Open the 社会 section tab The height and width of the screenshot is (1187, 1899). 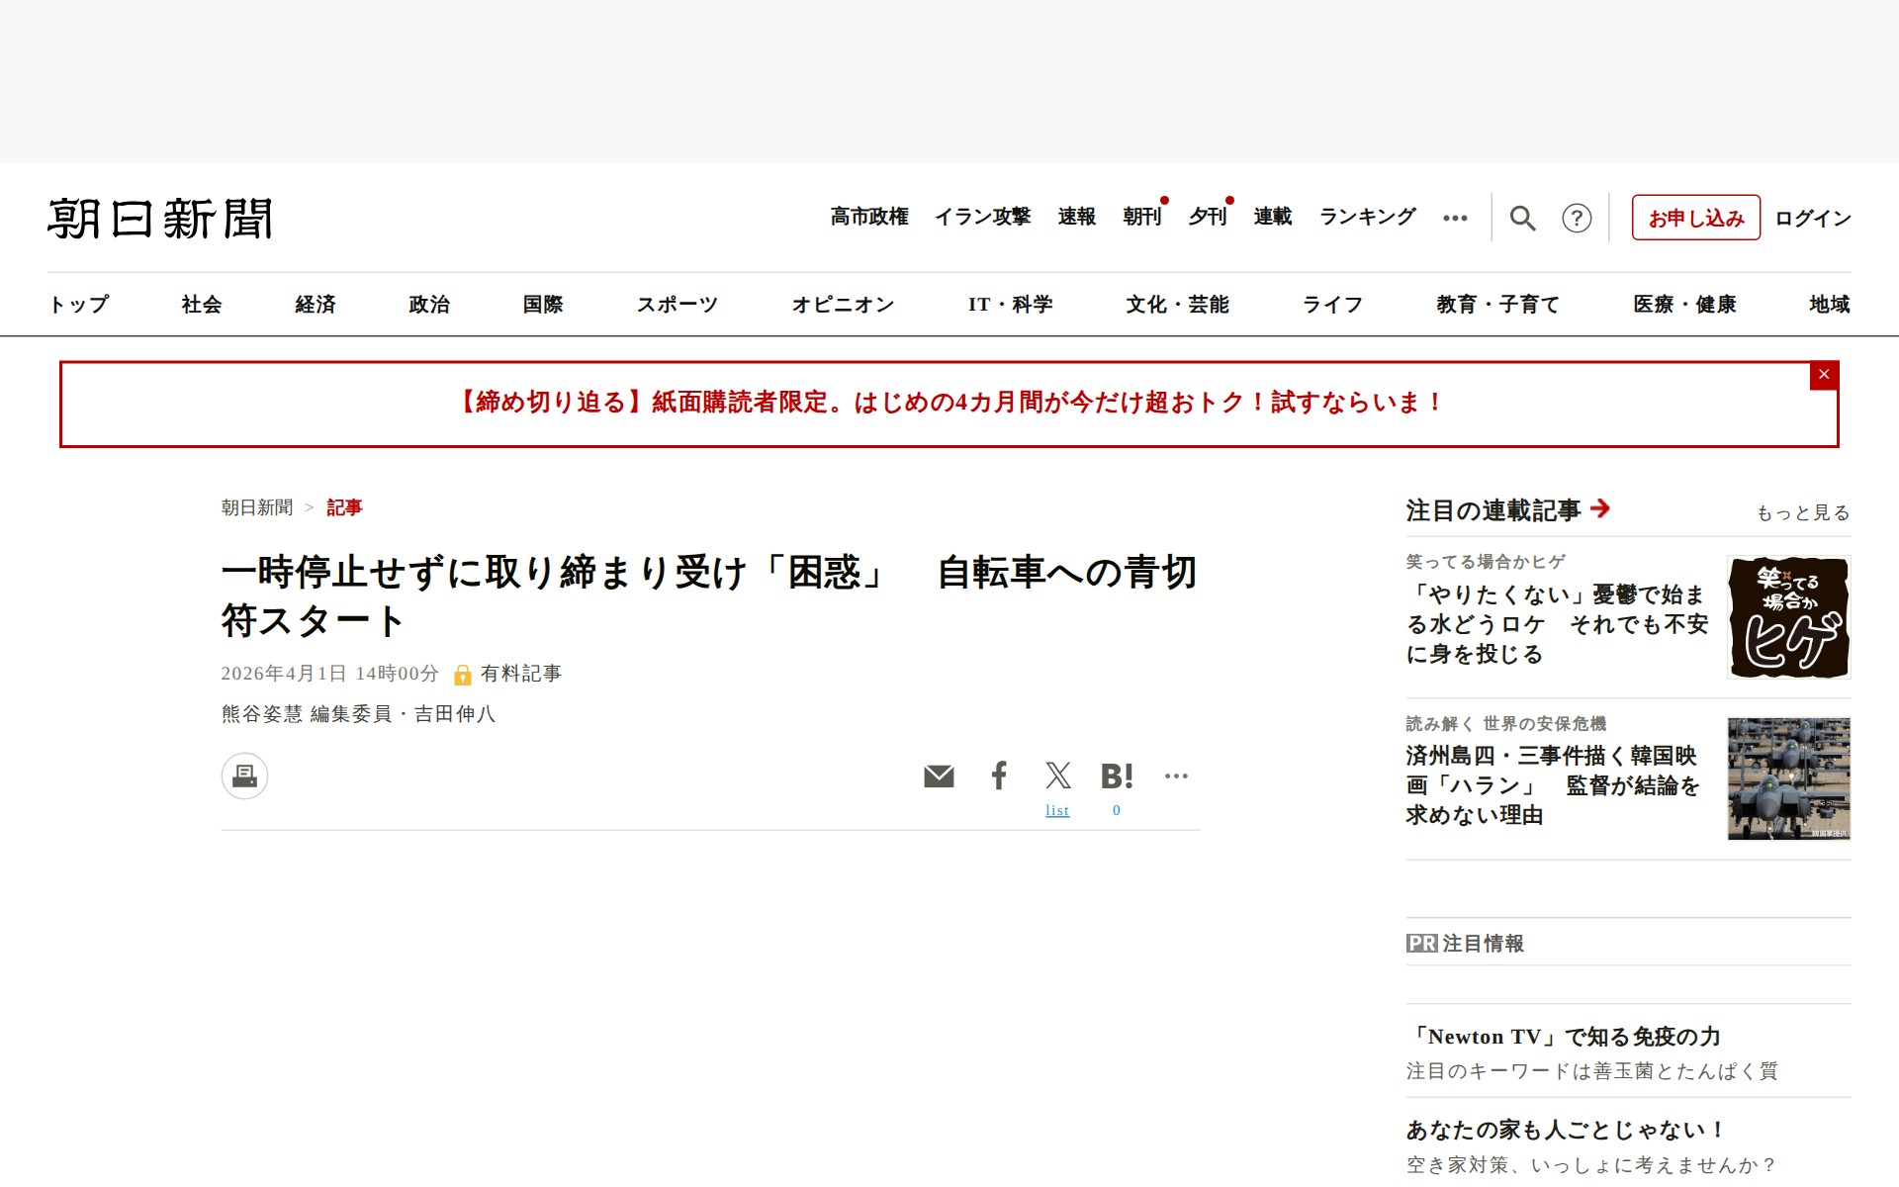[x=202, y=305]
